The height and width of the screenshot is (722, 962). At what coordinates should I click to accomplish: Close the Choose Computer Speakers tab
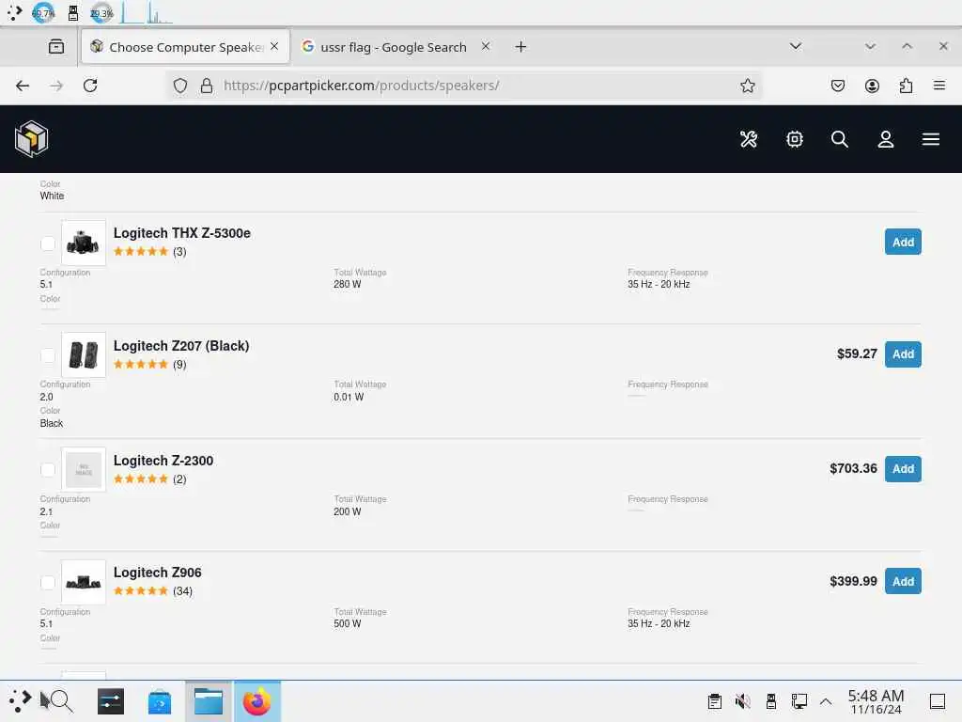click(x=274, y=46)
